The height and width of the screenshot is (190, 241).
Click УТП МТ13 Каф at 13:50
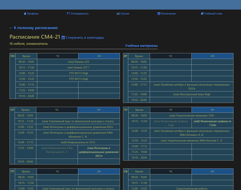point(78,79)
